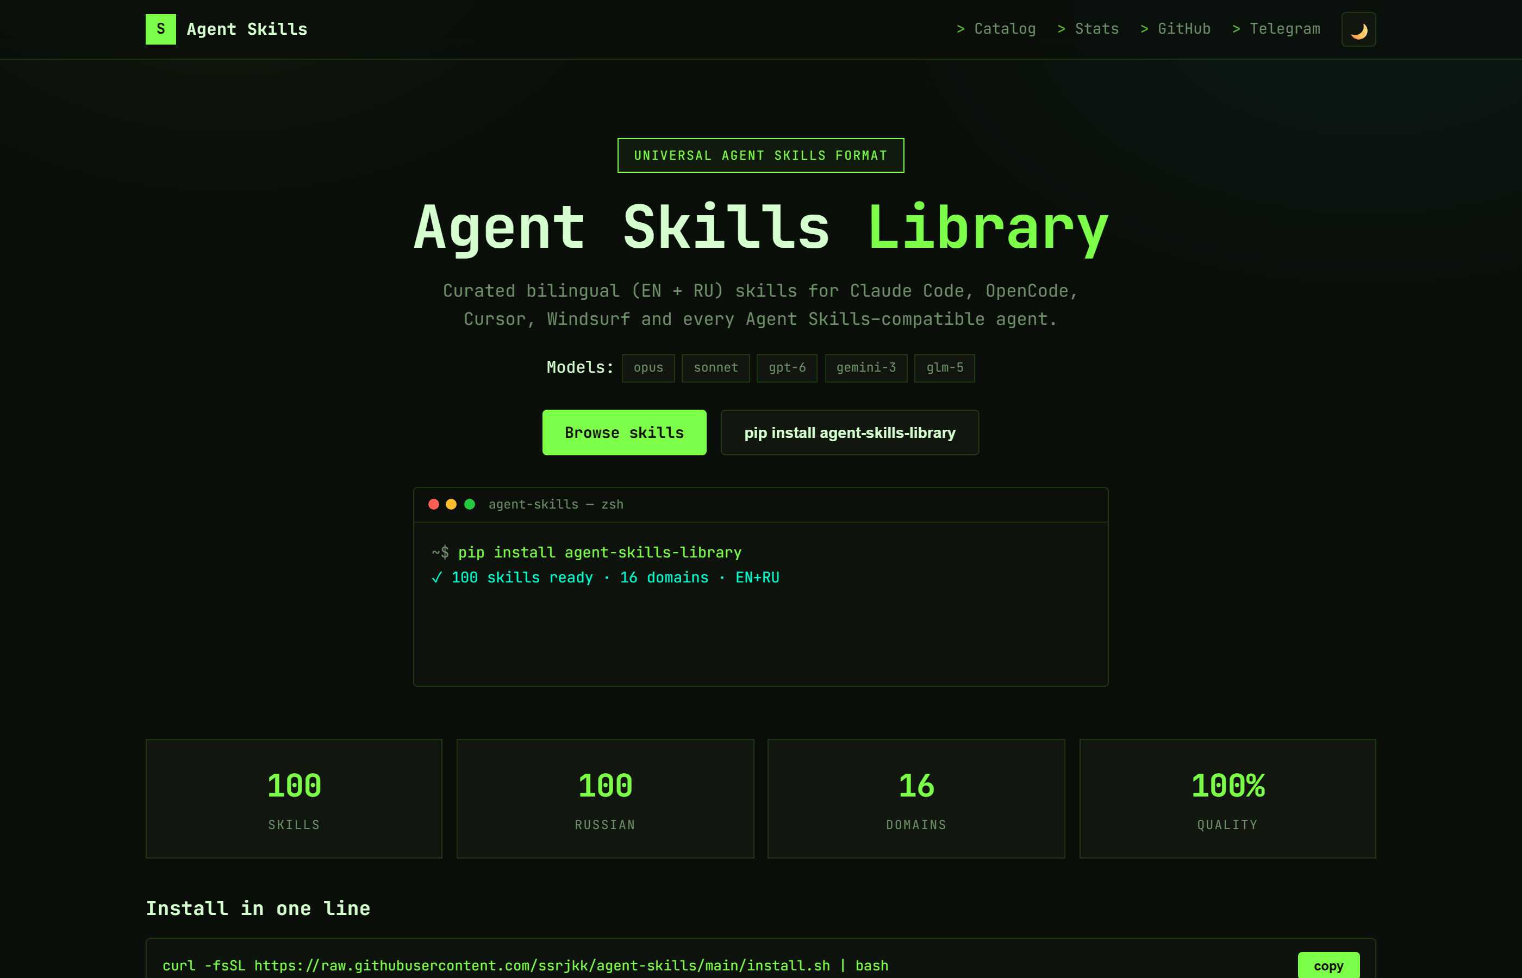Click the 100% Quality stat card
1522x978 pixels.
coord(1227,798)
